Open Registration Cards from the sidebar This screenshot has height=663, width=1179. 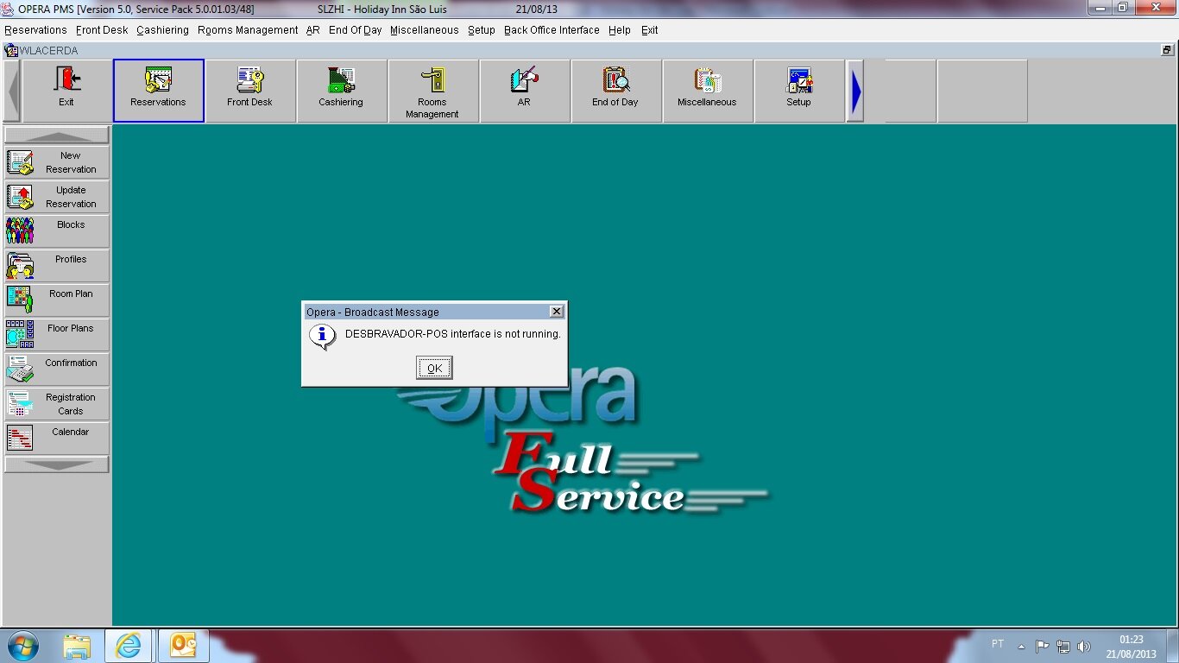(57, 404)
